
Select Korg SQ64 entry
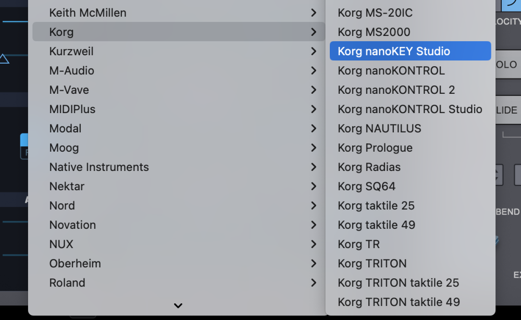tap(366, 186)
